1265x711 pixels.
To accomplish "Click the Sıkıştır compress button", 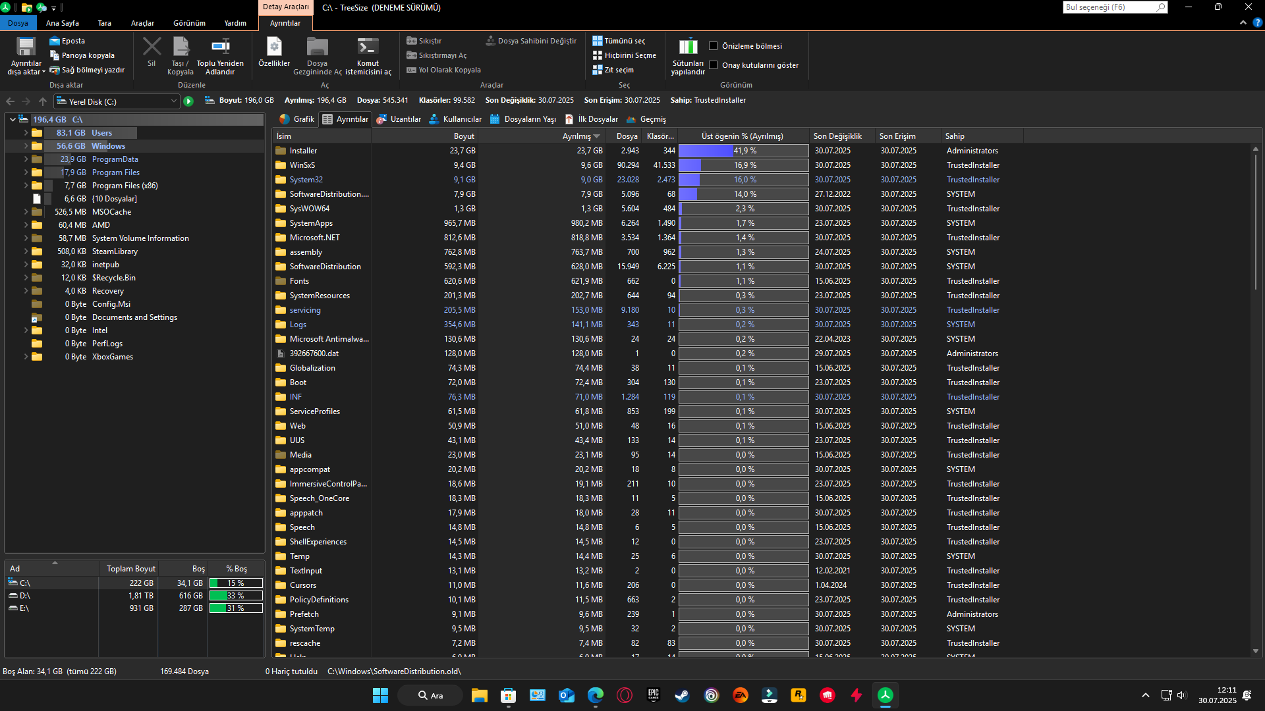I will point(424,41).
